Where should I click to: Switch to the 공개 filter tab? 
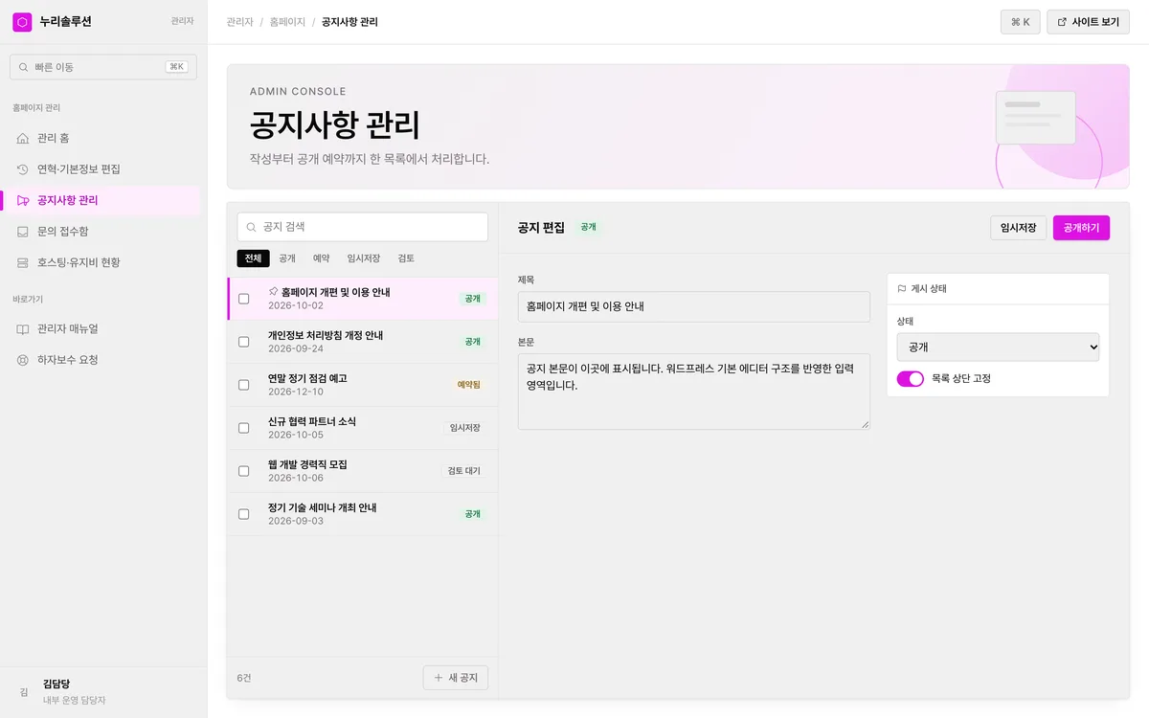point(287,258)
